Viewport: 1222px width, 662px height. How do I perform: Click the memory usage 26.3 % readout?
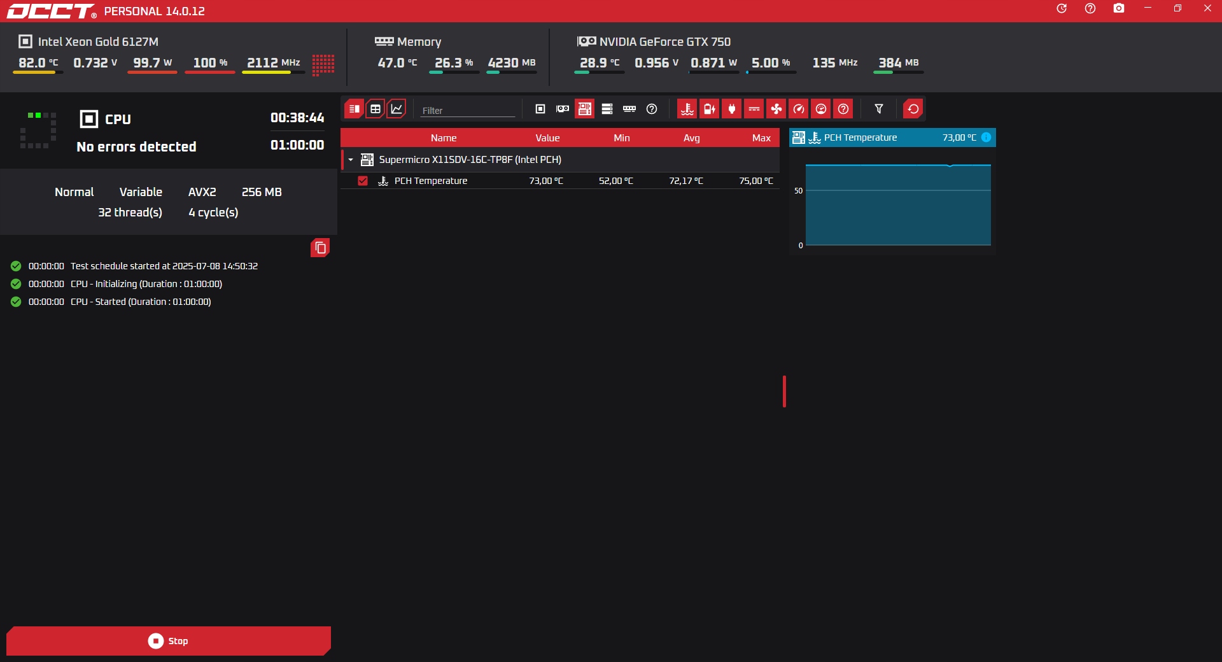[454, 63]
